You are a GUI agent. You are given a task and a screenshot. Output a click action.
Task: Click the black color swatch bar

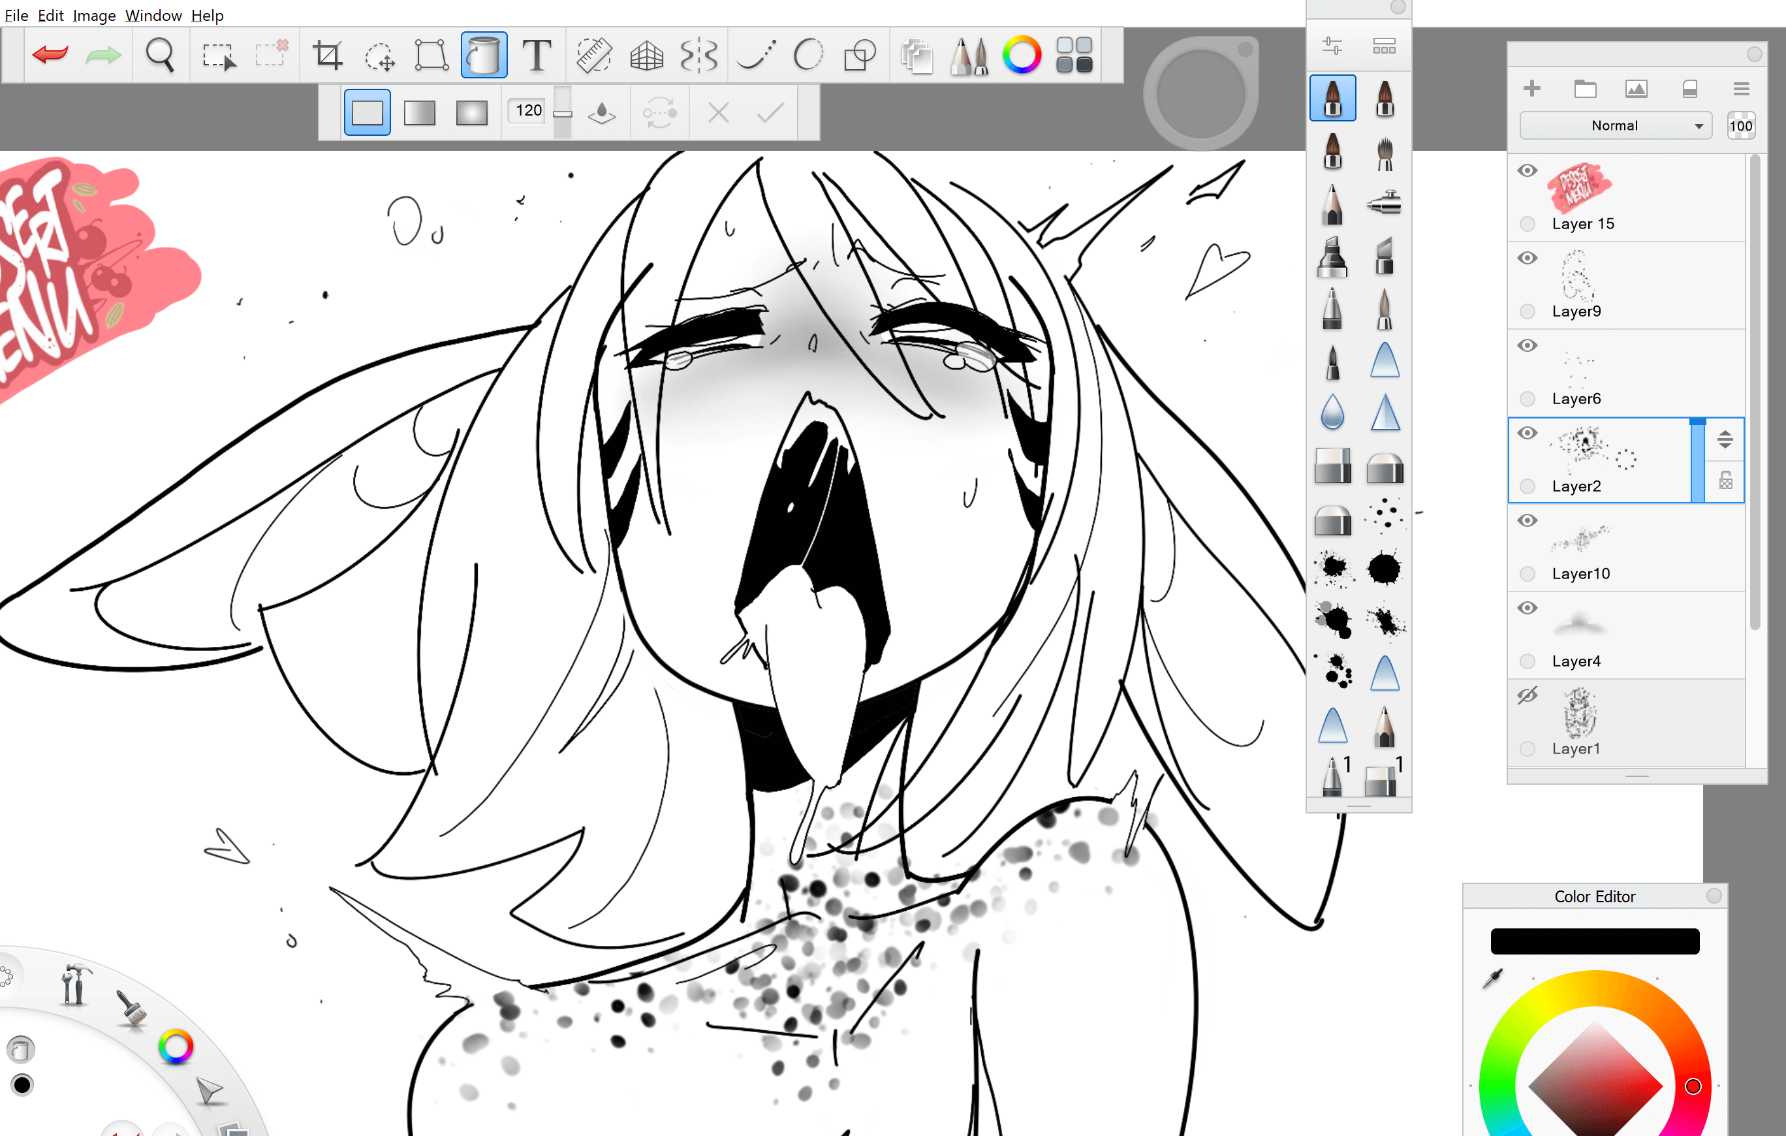(x=1595, y=941)
